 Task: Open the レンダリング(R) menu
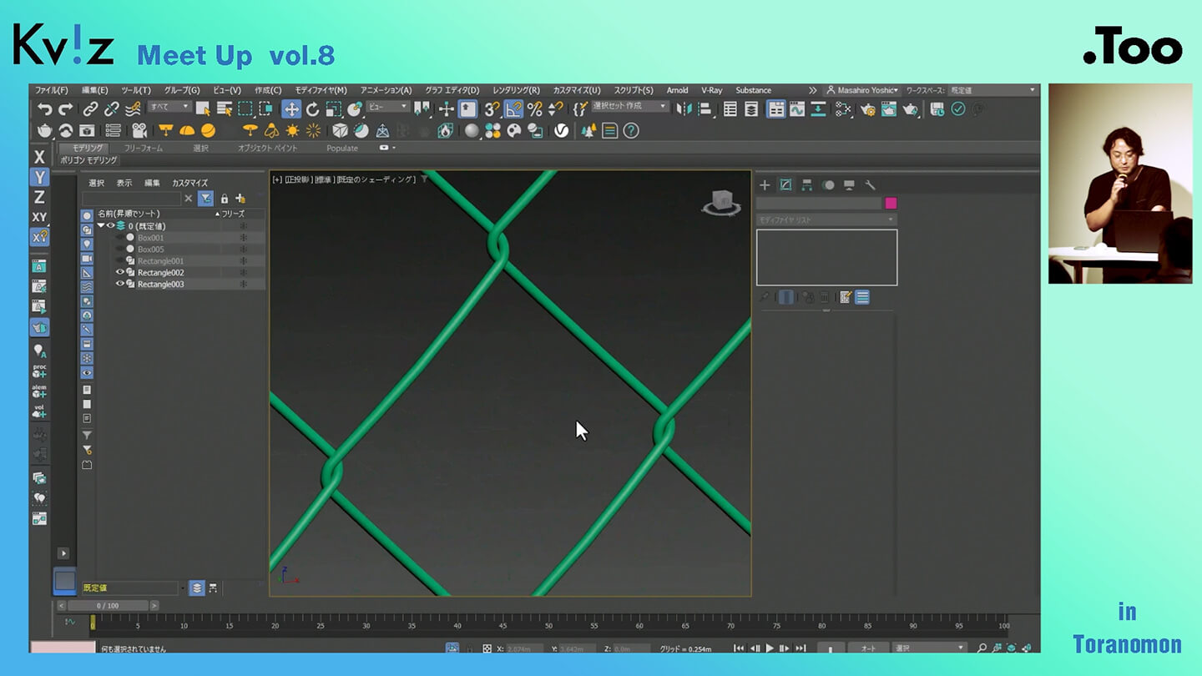point(516,90)
